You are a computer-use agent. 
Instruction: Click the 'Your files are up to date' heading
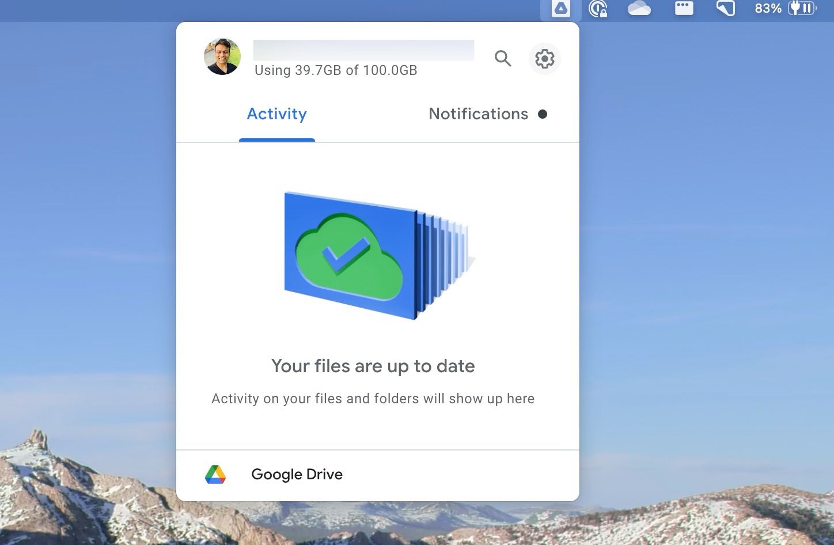coord(373,366)
